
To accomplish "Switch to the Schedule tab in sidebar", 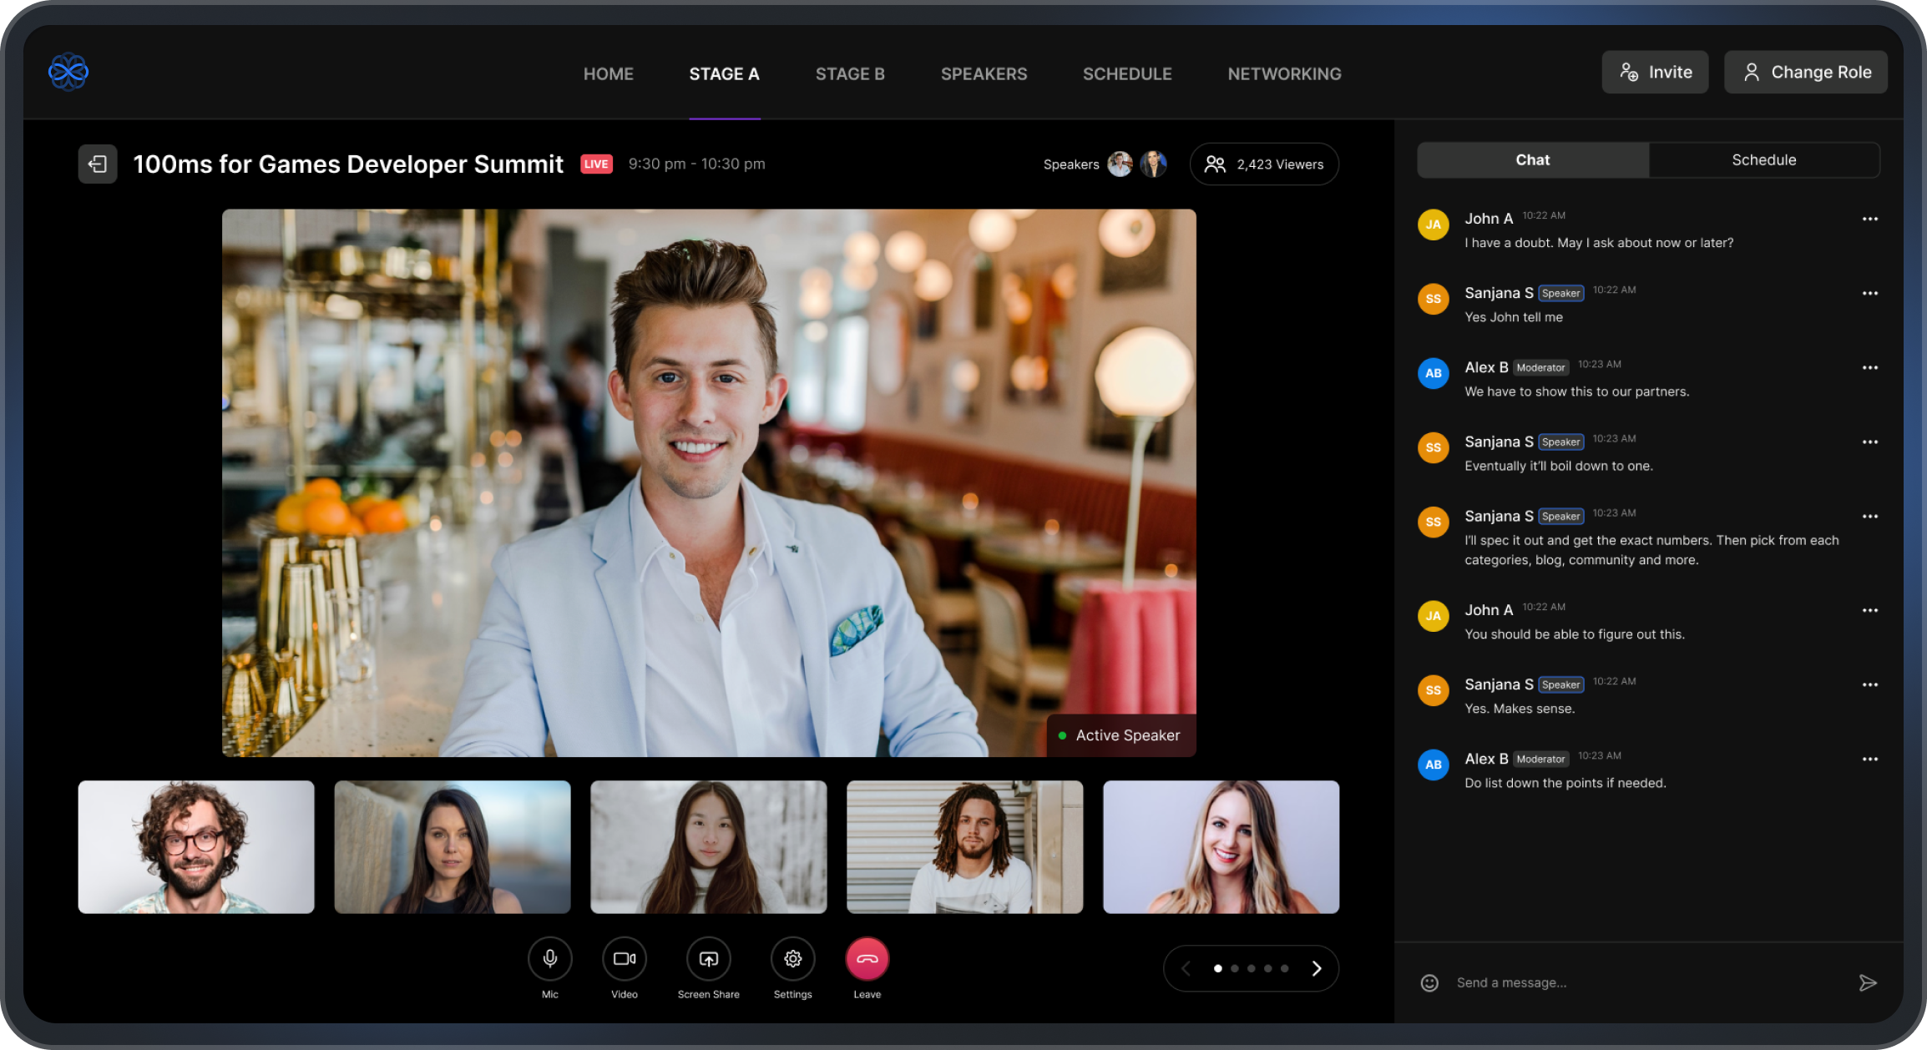I will pos(1764,159).
